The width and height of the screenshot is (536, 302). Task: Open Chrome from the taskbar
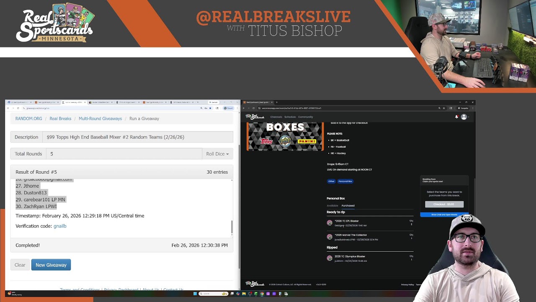pos(262,294)
